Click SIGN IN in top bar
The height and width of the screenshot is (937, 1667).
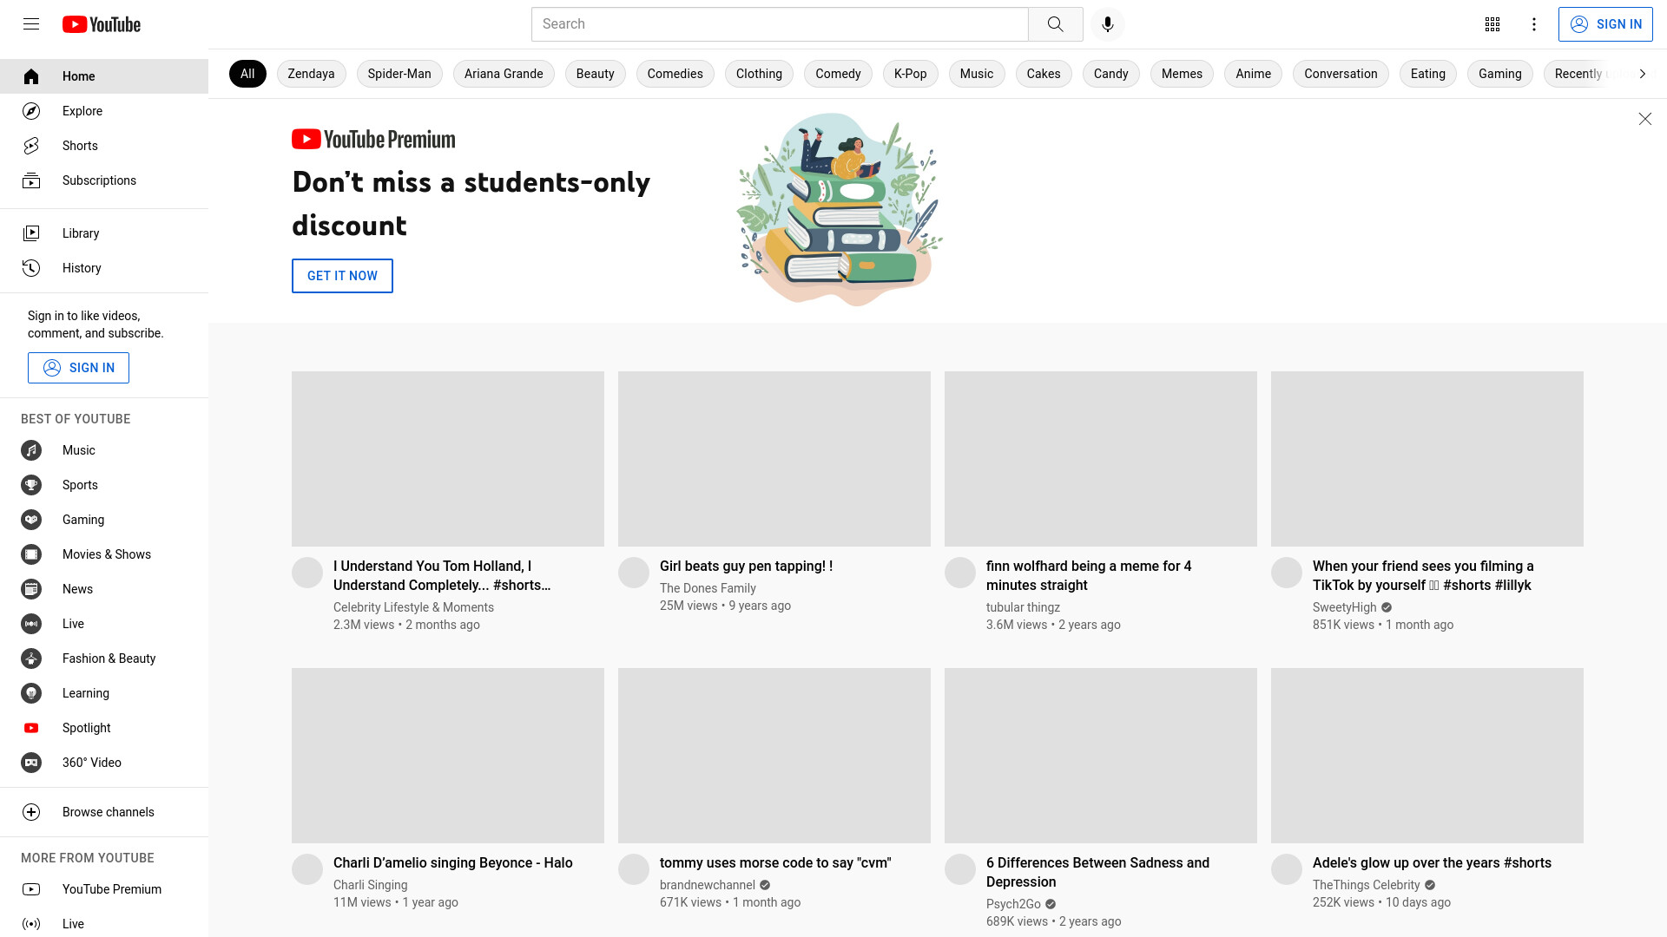[x=1605, y=24]
